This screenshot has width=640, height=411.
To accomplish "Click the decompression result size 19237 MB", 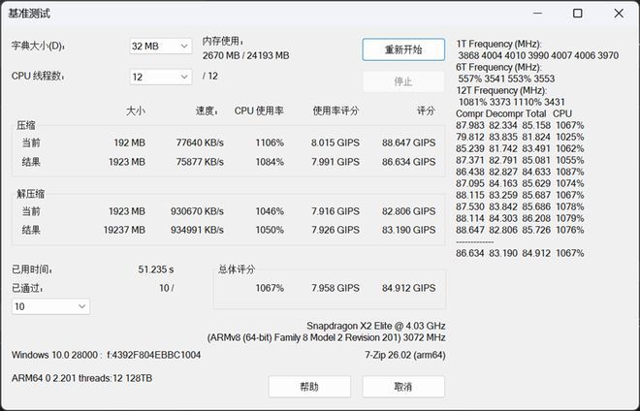I will [x=124, y=230].
